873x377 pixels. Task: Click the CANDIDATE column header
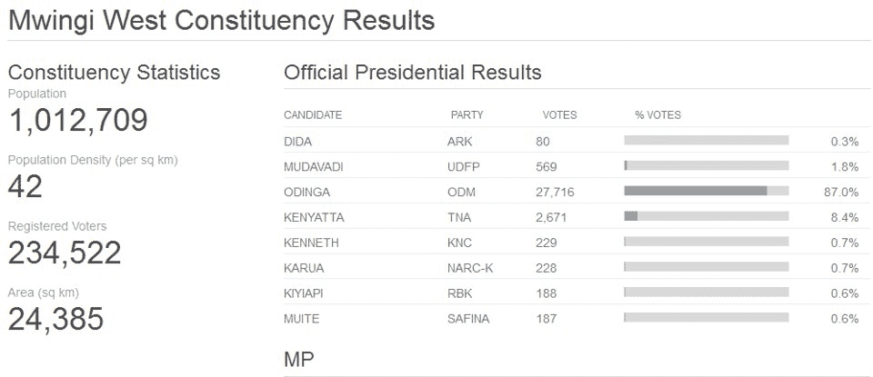[x=313, y=115]
